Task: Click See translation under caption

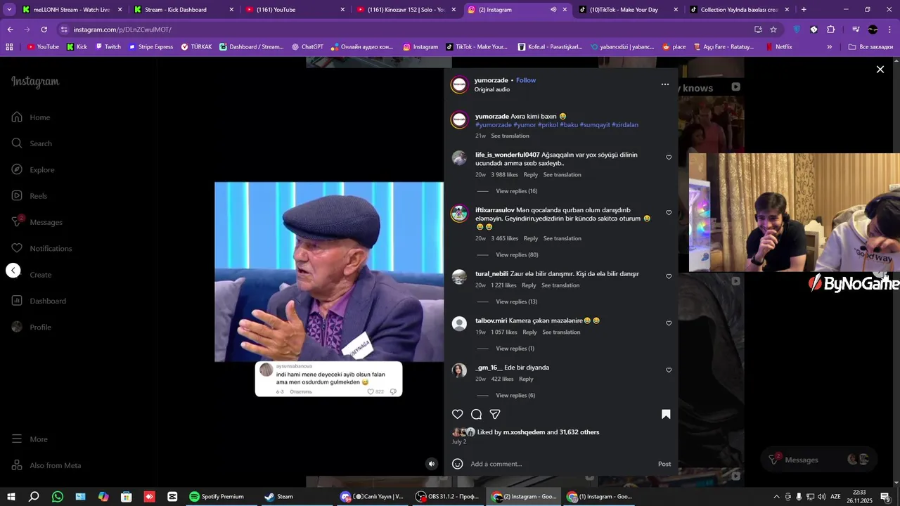Action: [x=510, y=136]
